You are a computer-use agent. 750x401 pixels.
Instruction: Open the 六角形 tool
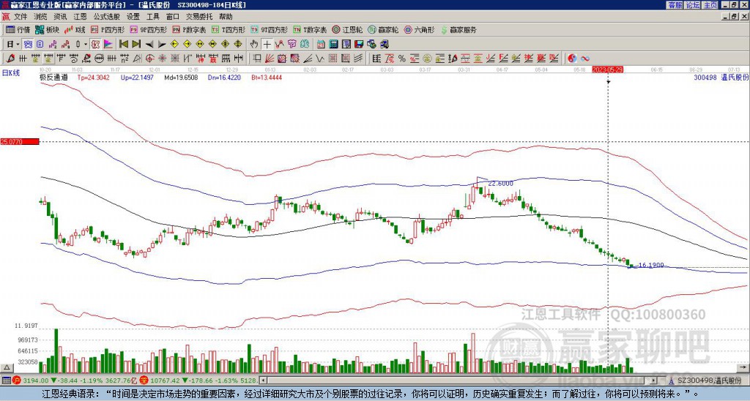(419, 29)
